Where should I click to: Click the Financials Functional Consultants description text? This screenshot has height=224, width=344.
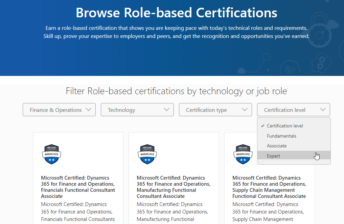point(78,212)
